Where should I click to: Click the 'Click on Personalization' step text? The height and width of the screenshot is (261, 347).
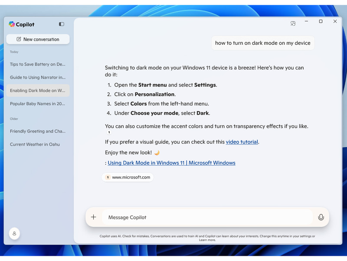point(145,94)
